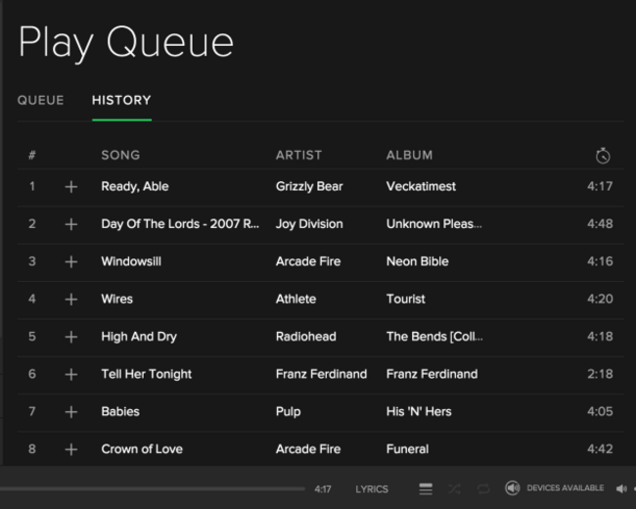Select song Windowsill
The height and width of the screenshot is (509, 636).
(131, 261)
